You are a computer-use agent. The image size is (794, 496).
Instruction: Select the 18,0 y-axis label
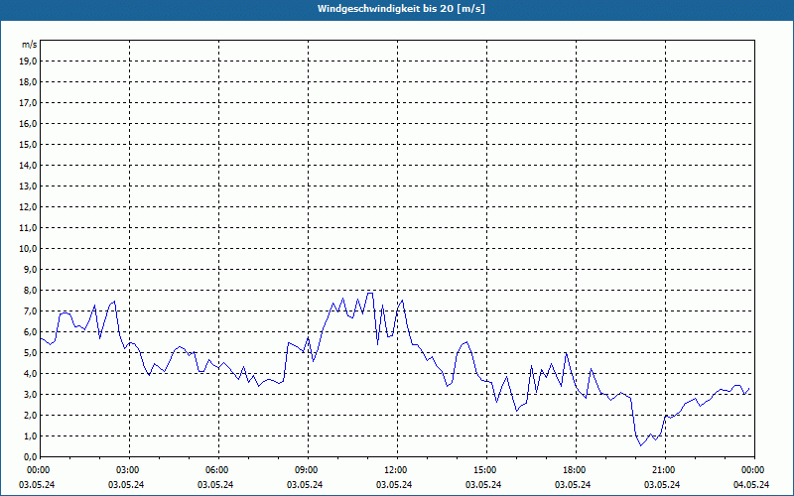pos(28,82)
